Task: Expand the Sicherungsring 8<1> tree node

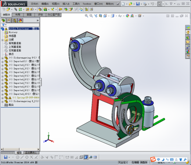Action: pos(3,58)
